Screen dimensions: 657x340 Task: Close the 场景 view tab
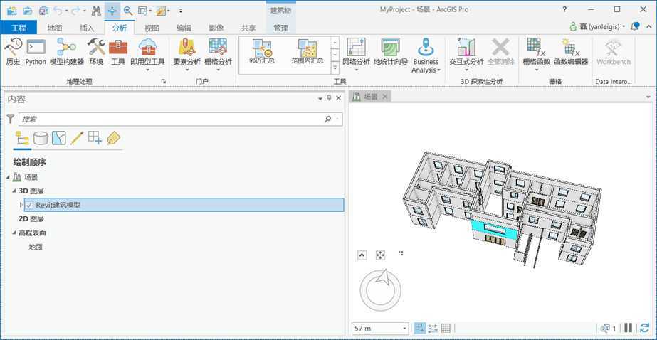pos(385,97)
